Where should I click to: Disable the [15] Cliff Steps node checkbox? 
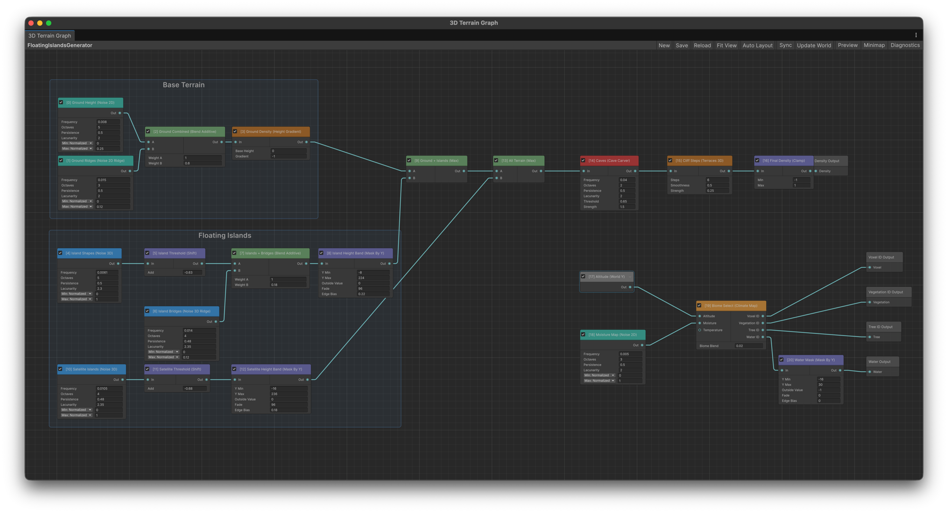click(x=670, y=160)
